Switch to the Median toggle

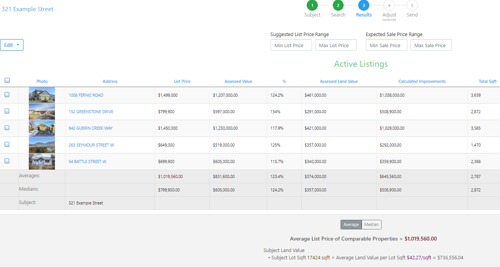372,225
